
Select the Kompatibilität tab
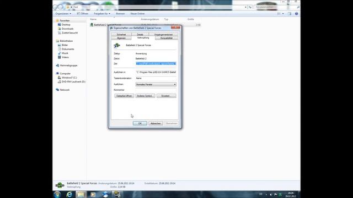pyautogui.click(x=167, y=38)
